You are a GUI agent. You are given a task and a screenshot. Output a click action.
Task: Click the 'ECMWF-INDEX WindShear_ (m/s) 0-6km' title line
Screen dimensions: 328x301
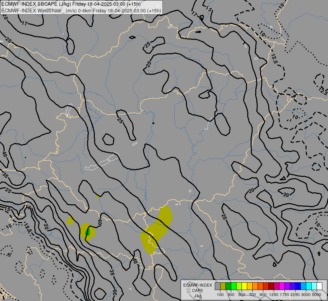point(81,11)
